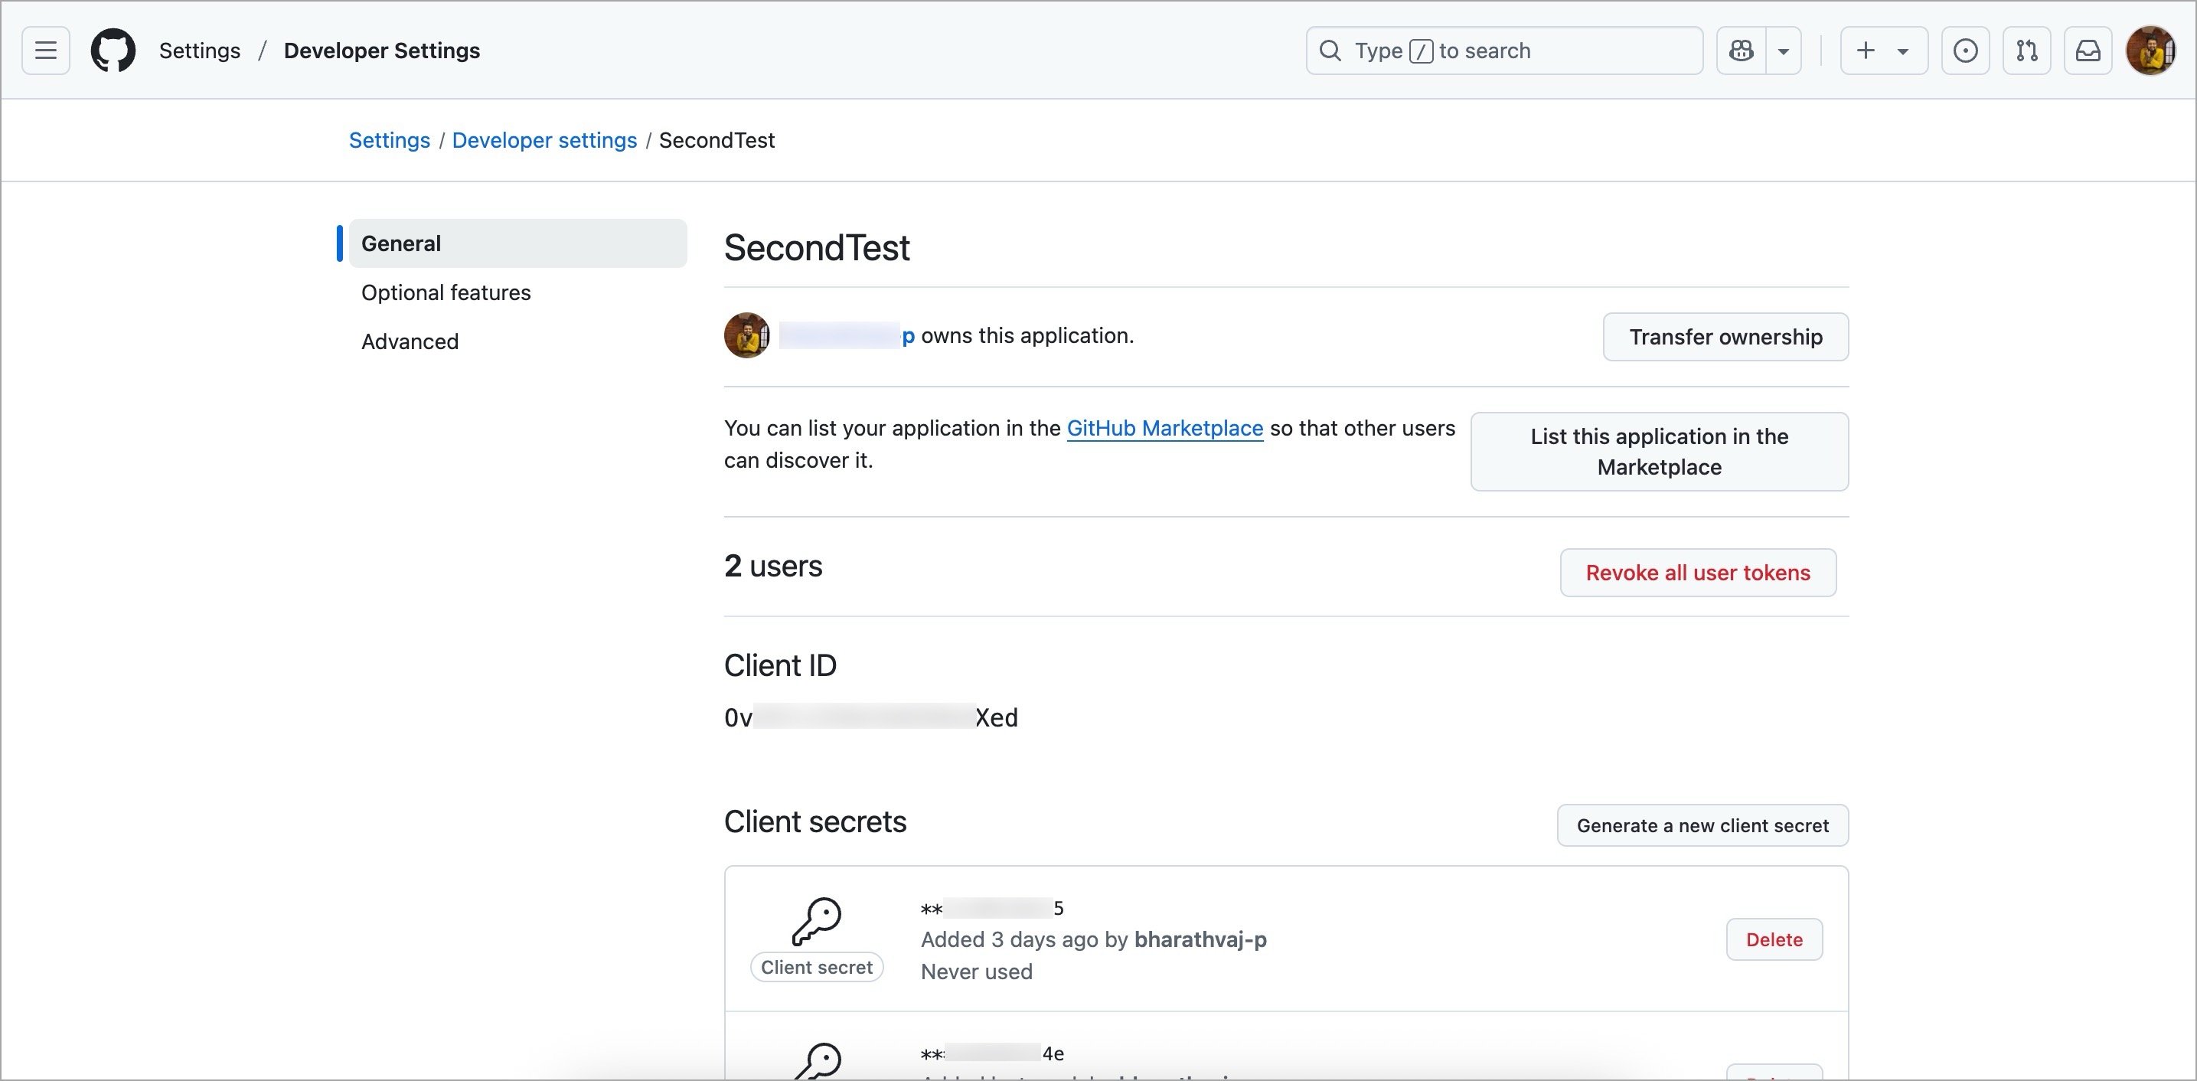Switch to the Advanced settings section
This screenshot has width=2197, height=1081.
pos(410,341)
